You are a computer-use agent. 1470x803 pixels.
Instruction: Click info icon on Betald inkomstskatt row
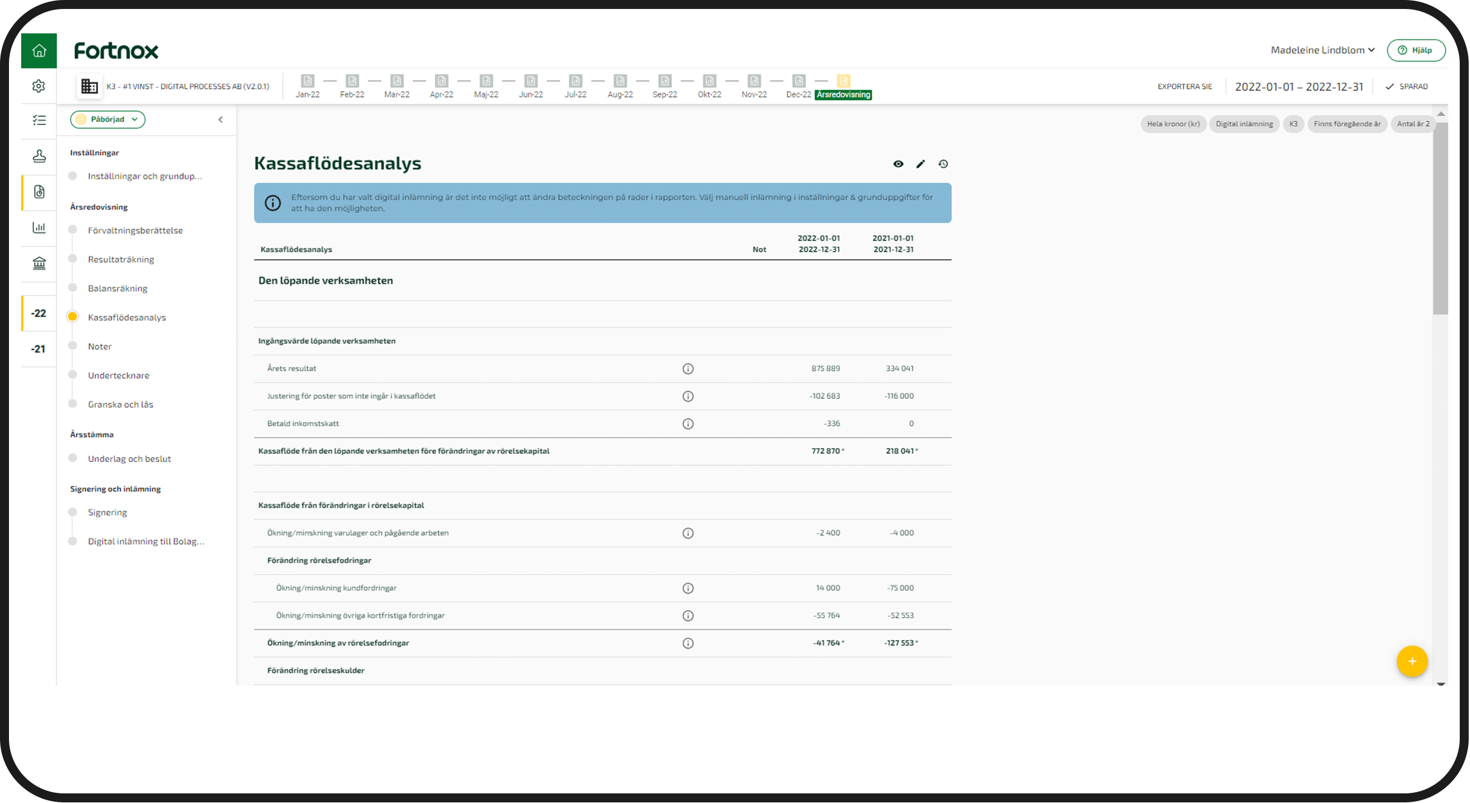coord(688,424)
